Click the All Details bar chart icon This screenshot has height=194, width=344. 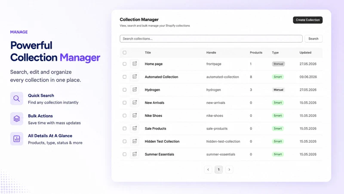pos(17,139)
